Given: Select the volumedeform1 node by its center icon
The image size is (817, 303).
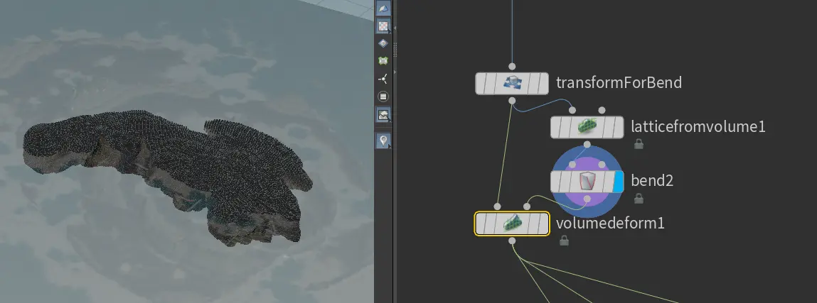Looking at the screenshot, I should tap(512, 224).
